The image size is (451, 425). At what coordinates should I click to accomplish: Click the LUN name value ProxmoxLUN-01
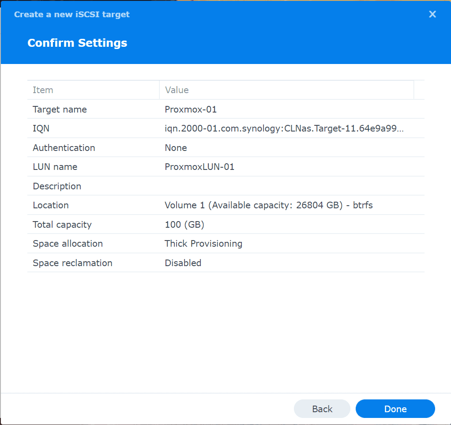pos(199,167)
